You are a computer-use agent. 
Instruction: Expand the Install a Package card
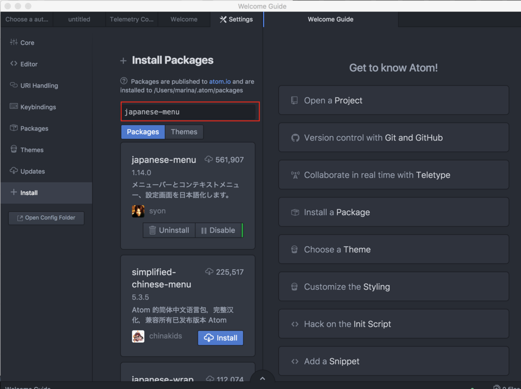pos(394,212)
